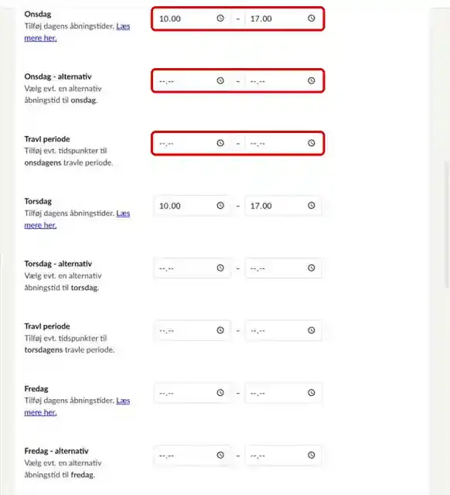This screenshot has height=495, width=450.
Task: Click the Fredag closing time clock icon
Action: (312, 393)
